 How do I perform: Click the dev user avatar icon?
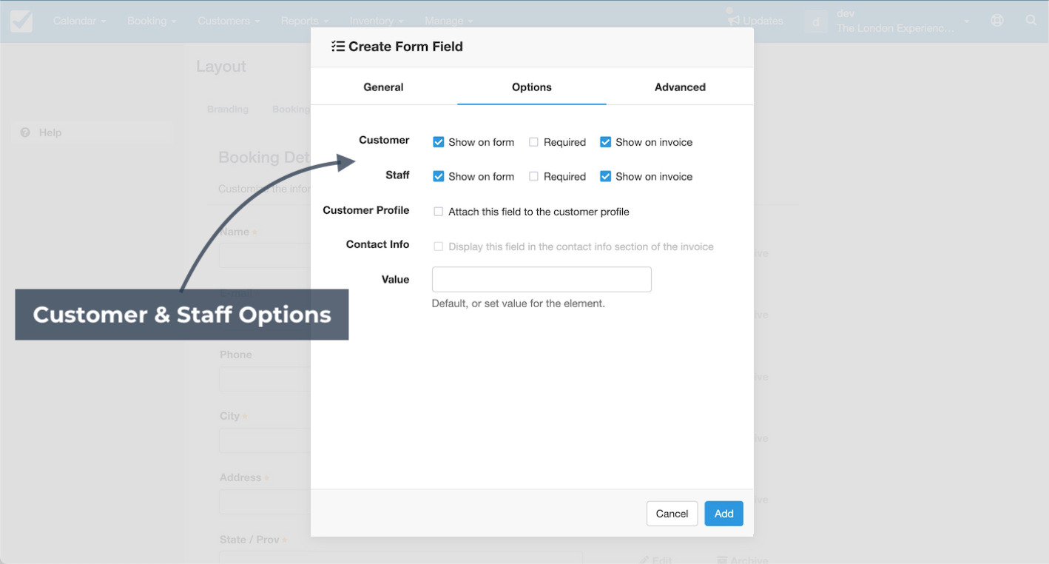click(815, 21)
